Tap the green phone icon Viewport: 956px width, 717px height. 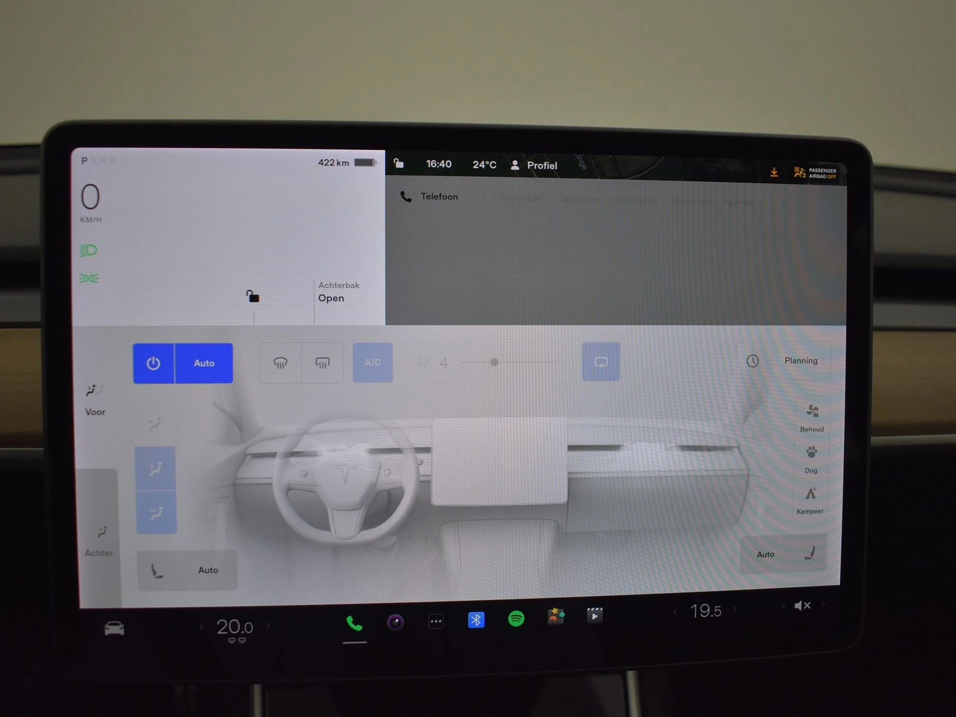tap(355, 623)
